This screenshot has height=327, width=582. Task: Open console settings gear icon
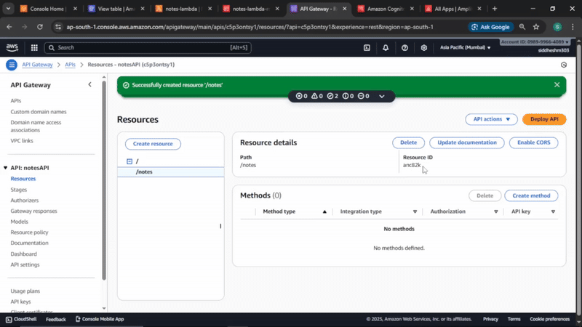point(424,47)
